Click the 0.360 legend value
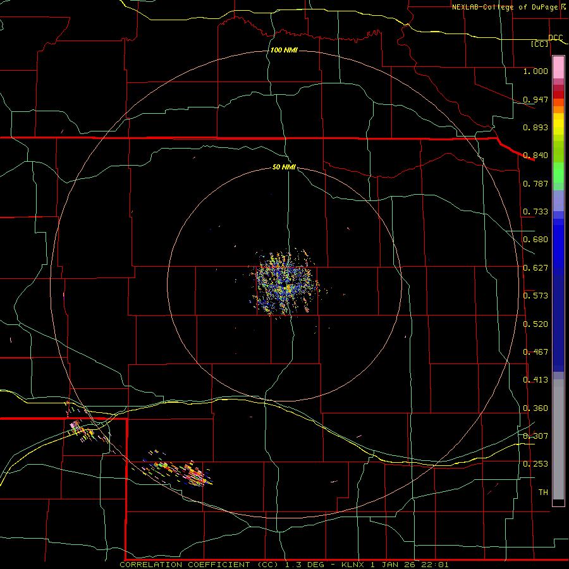This screenshot has width=569, height=569. coord(535,408)
